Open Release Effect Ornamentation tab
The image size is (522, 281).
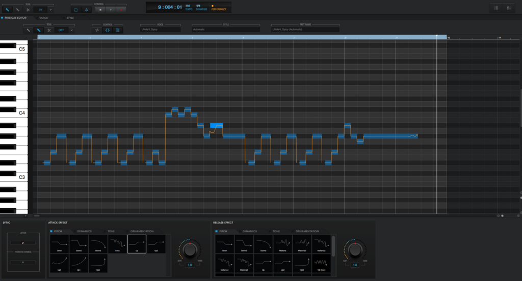coord(307,231)
